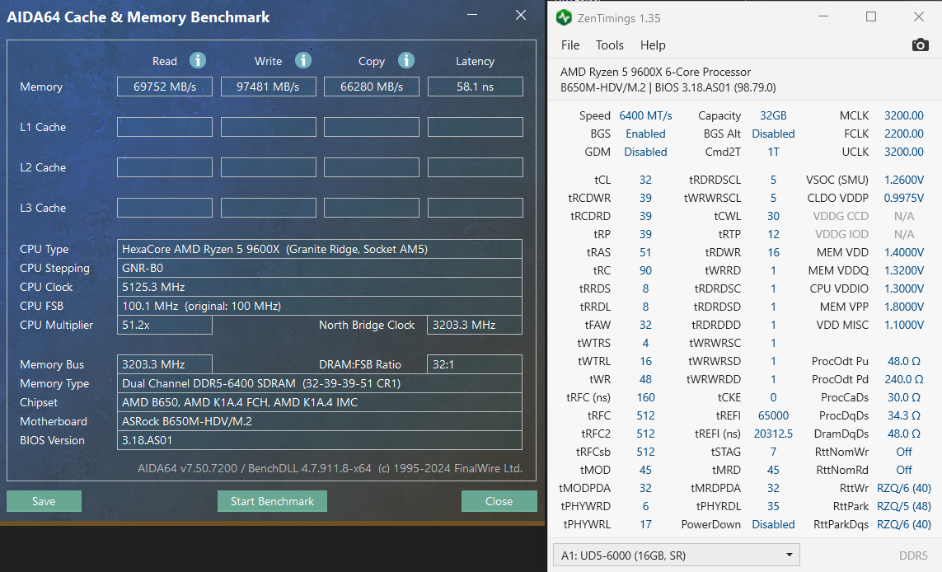Click BGS Alt value Disabled

pyautogui.click(x=773, y=134)
